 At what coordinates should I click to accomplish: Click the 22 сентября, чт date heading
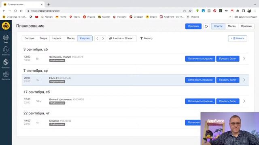(x=36, y=113)
